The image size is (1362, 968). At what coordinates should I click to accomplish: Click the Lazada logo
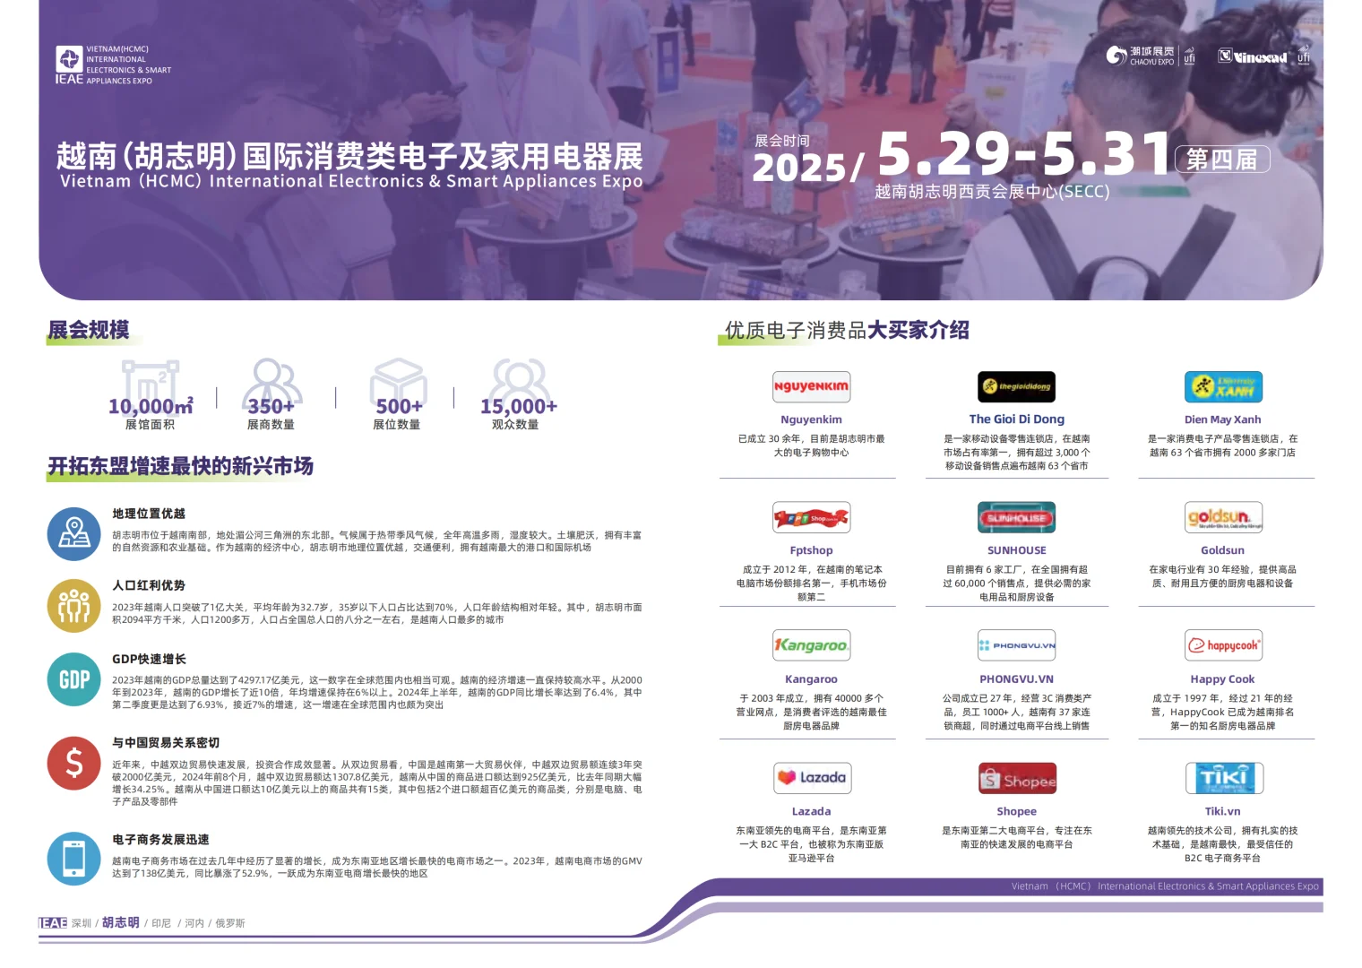811,778
